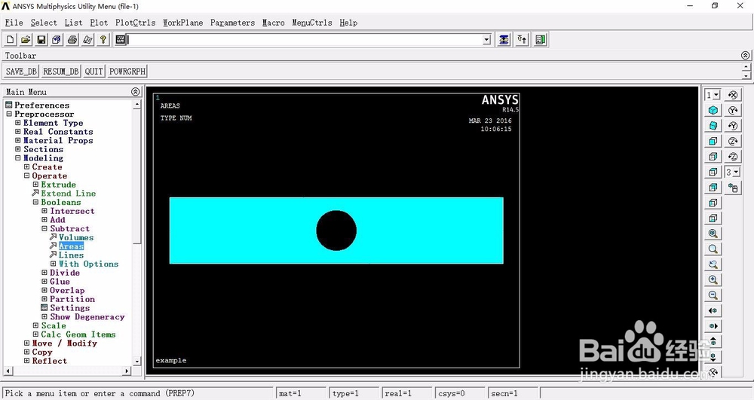The width and height of the screenshot is (754, 400).
Task: Expand the Element Type tree node
Action: pyautogui.click(x=18, y=123)
